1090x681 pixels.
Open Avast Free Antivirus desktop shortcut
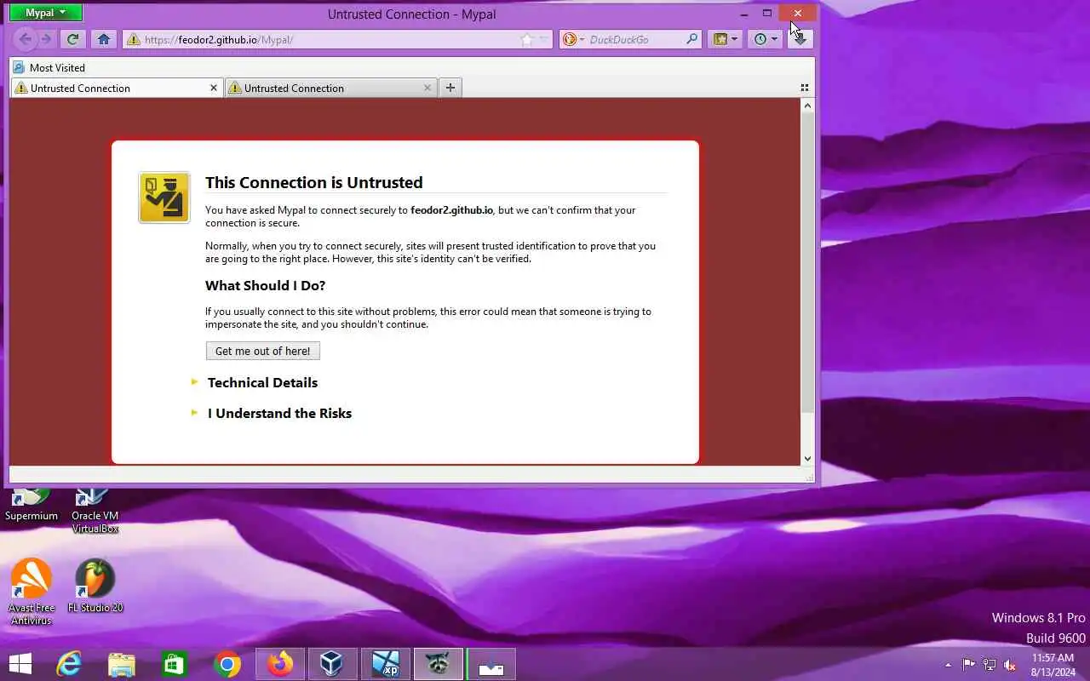coord(32,592)
